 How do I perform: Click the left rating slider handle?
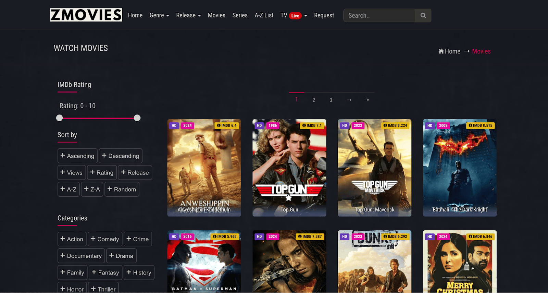pyautogui.click(x=60, y=118)
